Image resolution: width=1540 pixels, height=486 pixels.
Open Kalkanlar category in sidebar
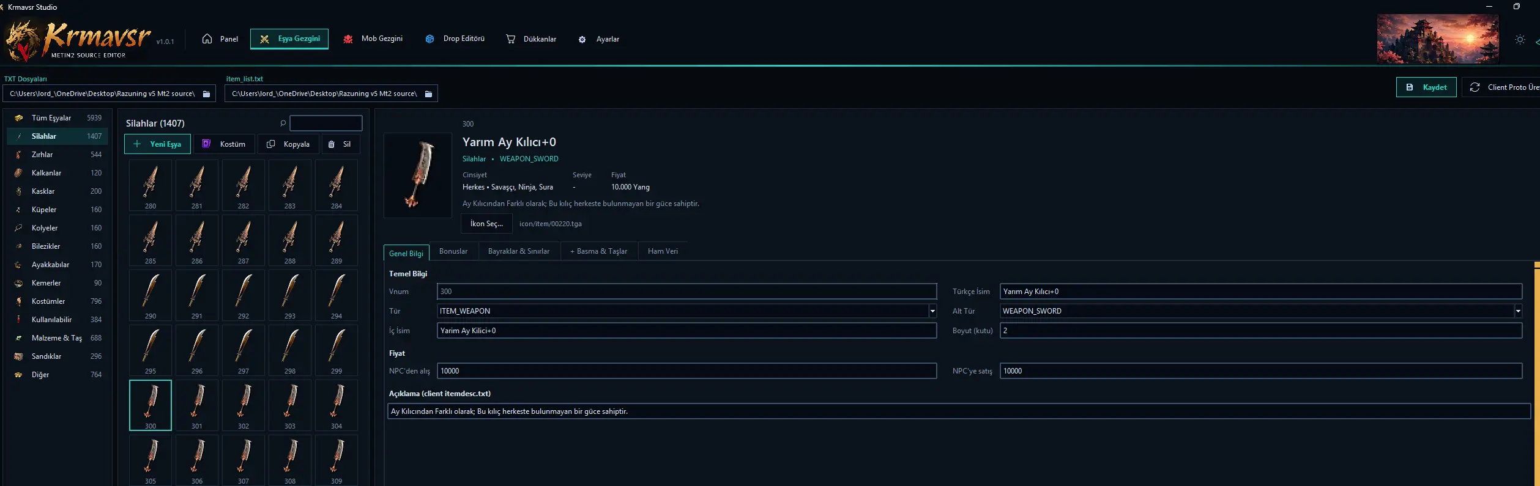click(58, 173)
